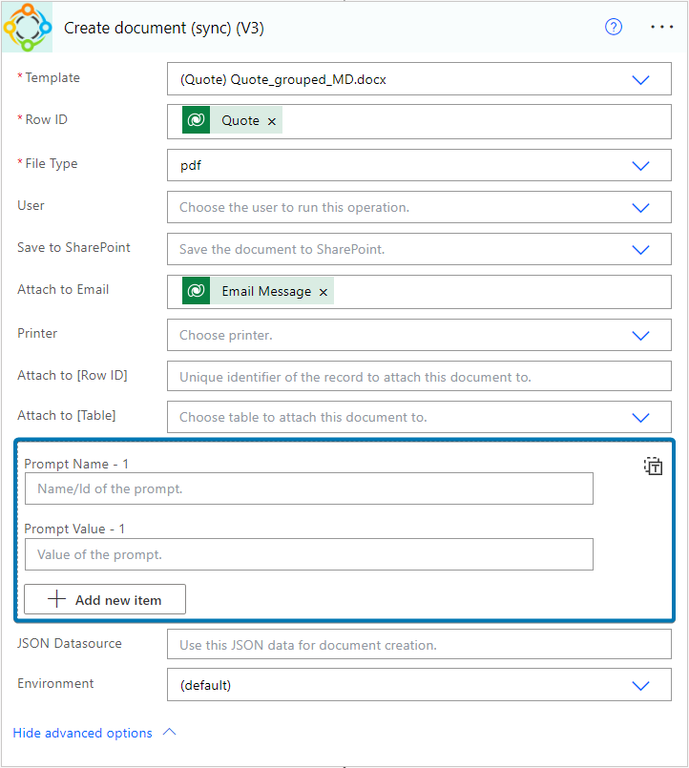The height and width of the screenshot is (768, 689).
Task: Expand the Template dropdown
Action: tap(640, 80)
